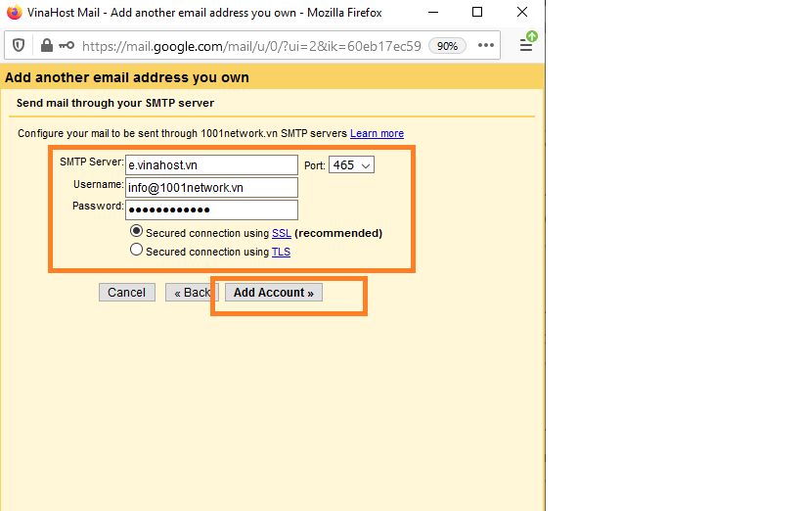Image resolution: width=801 pixels, height=511 pixels.
Task: Click 'Add another email address you own' title
Action: point(127,77)
